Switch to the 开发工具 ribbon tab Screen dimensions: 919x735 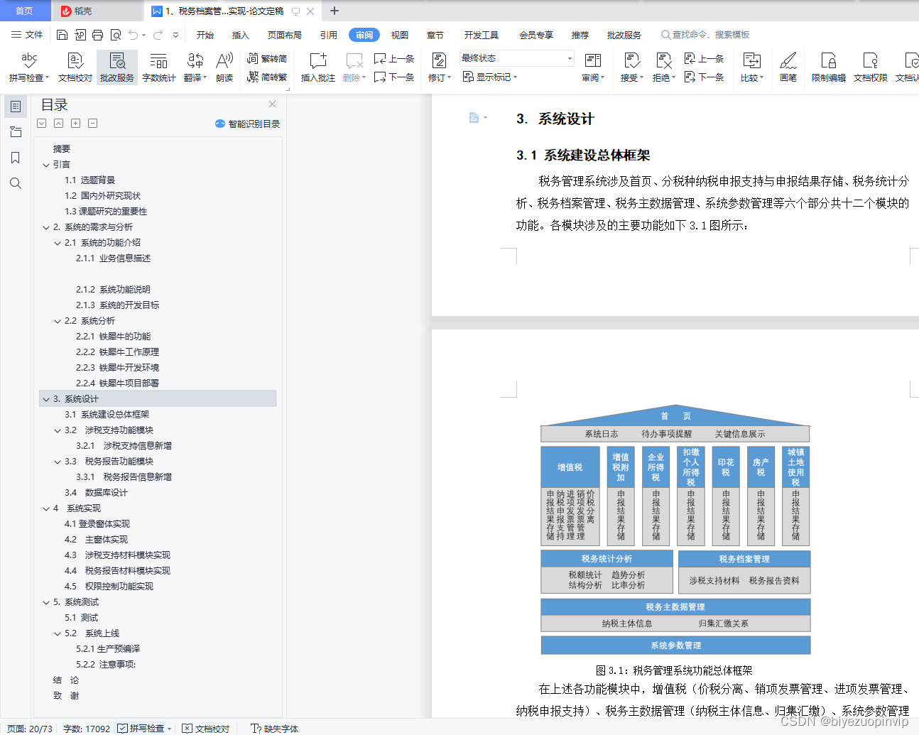coord(482,35)
